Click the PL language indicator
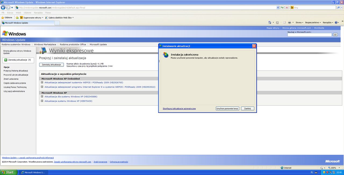The height and width of the screenshot is (175, 344). coord(312,172)
